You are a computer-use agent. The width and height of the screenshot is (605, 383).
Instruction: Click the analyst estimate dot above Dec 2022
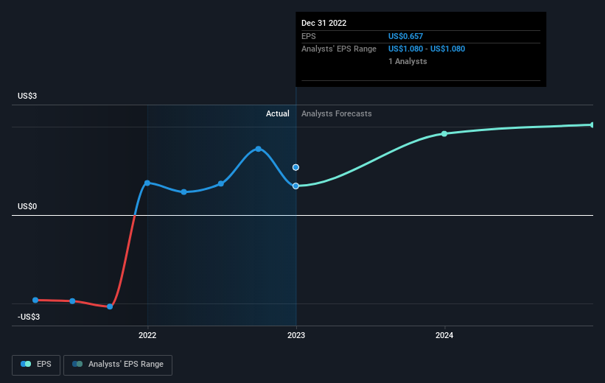coord(295,167)
